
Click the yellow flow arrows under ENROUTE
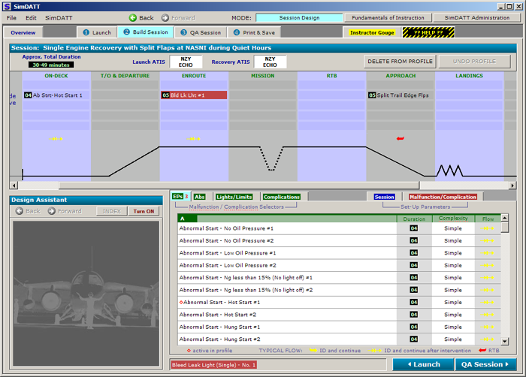[194, 139]
